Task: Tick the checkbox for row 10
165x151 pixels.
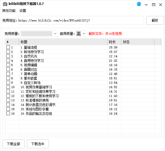Action: pos(8,87)
